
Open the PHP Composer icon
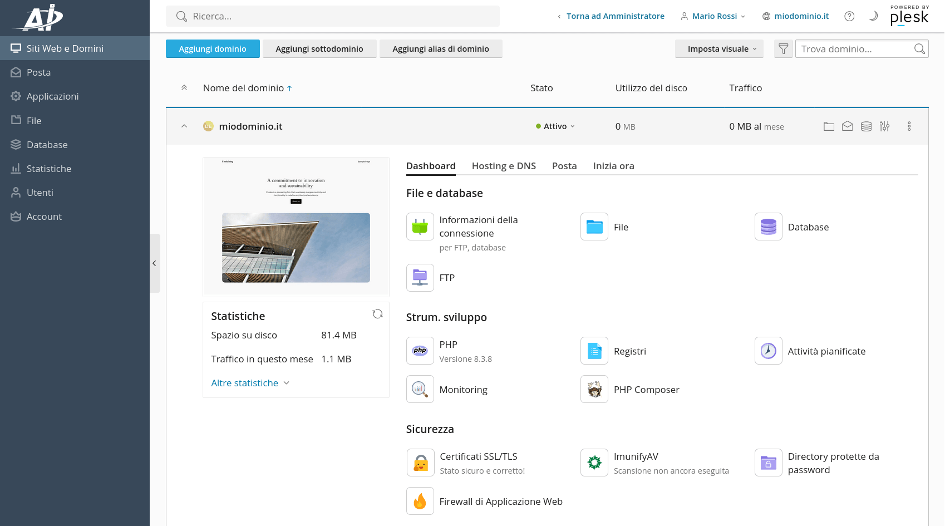coord(594,389)
